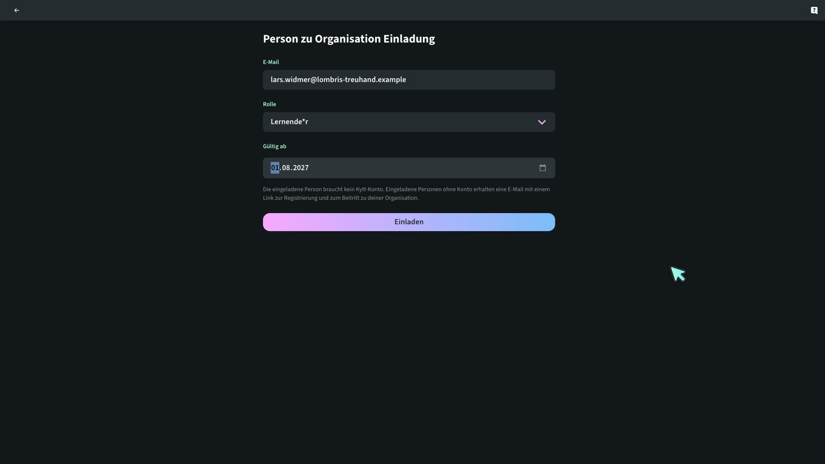Click end of lars.widmer email text

tap(406, 80)
